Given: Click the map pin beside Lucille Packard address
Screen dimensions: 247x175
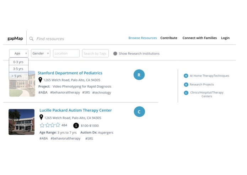Looking at the screenshot, I should point(41,117).
